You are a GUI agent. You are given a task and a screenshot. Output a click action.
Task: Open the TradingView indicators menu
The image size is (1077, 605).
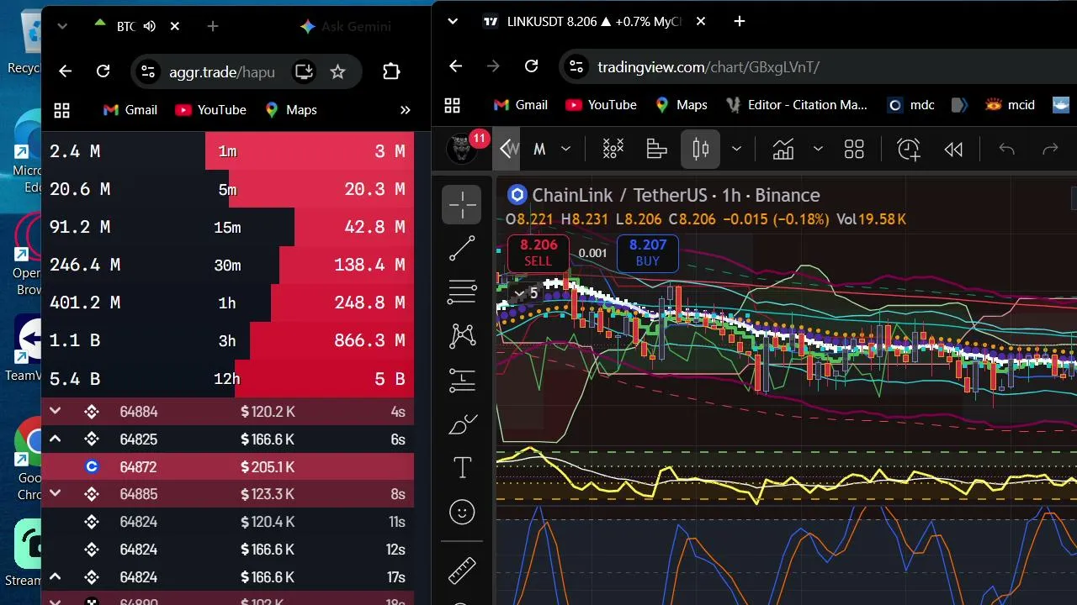(x=783, y=150)
